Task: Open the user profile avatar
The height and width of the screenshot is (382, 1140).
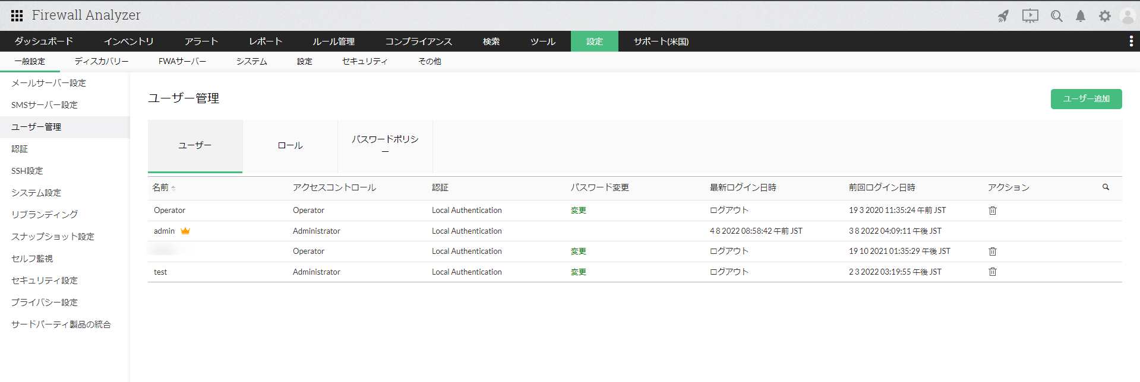Action: point(1128,16)
